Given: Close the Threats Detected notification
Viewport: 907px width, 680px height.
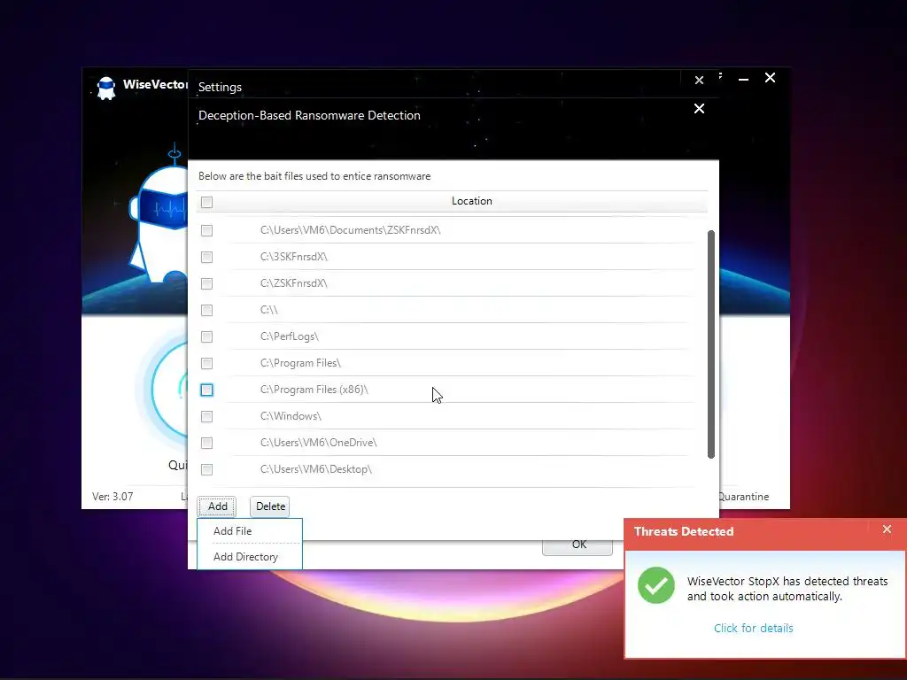Looking at the screenshot, I should [887, 529].
